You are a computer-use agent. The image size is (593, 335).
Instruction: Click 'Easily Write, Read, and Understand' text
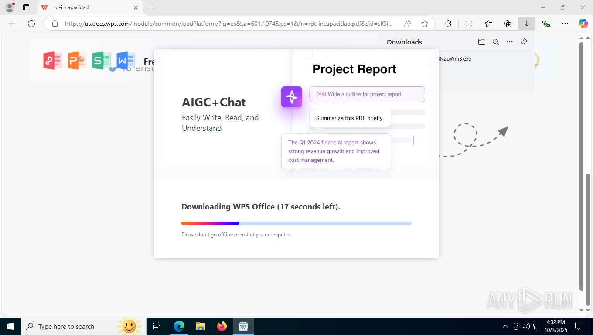coord(220,123)
